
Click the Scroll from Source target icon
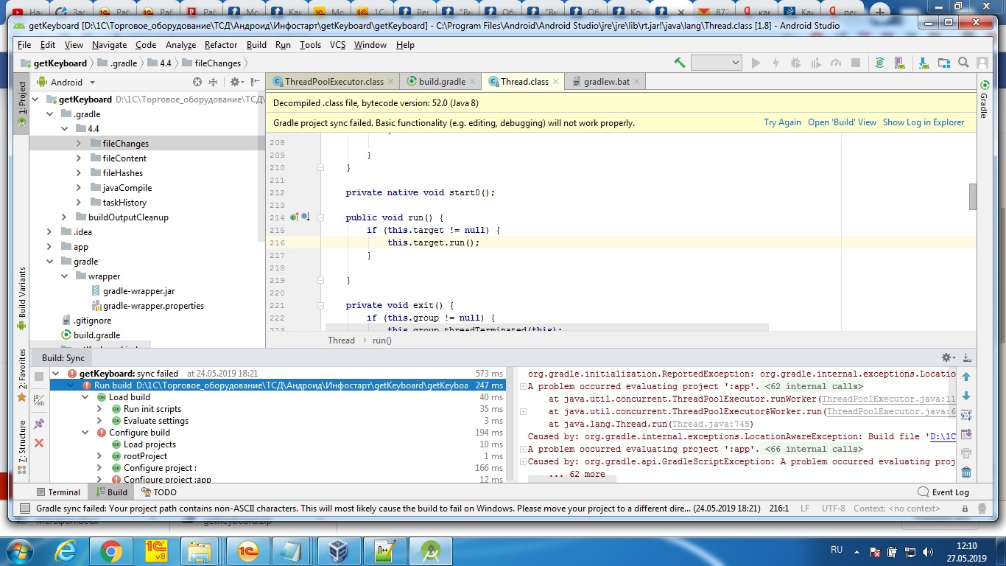tap(197, 82)
